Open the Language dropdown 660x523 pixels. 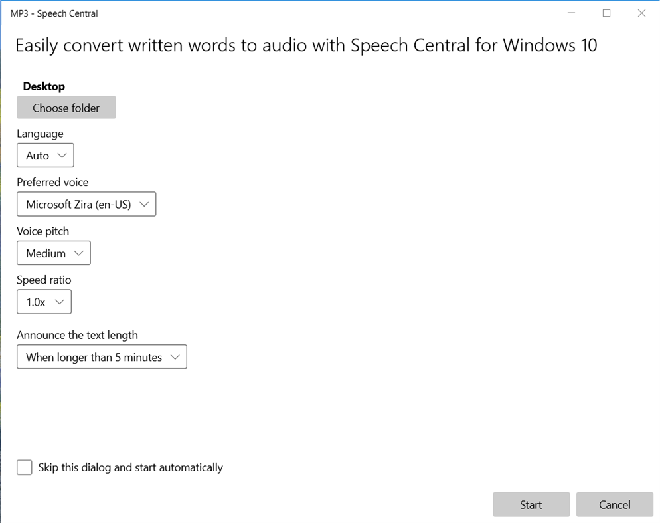[x=44, y=155]
